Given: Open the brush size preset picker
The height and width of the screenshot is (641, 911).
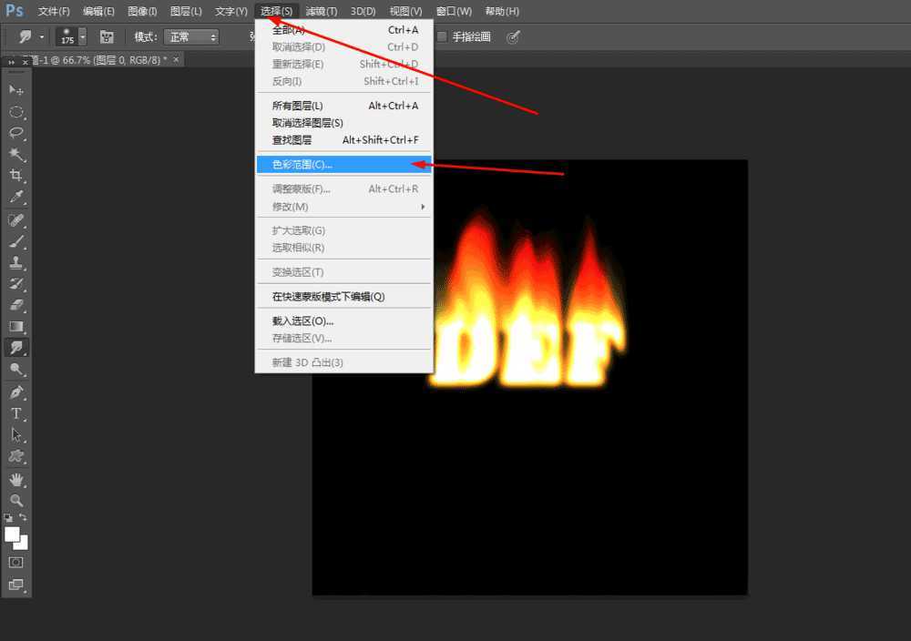Looking at the screenshot, I should click(69, 36).
